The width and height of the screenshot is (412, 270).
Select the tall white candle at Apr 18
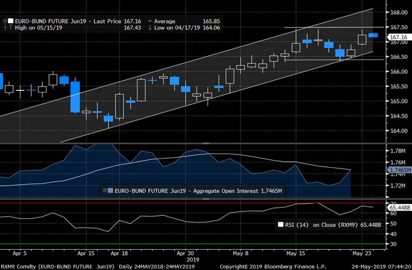click(x=120, y=106)
